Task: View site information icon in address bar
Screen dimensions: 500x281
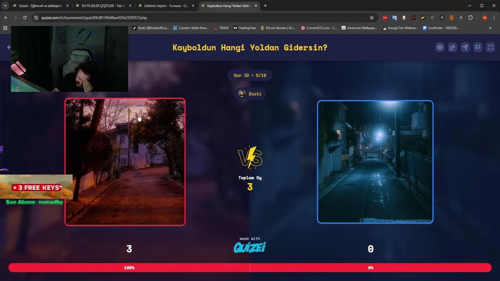Action: coord(36,18)
